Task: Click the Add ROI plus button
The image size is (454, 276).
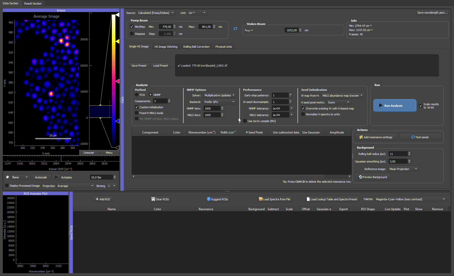Action: (103, 199)
